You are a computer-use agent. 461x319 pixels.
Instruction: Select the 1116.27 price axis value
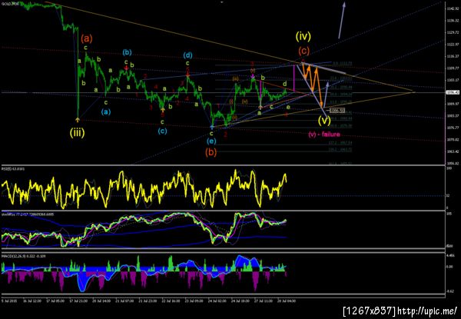453,56
